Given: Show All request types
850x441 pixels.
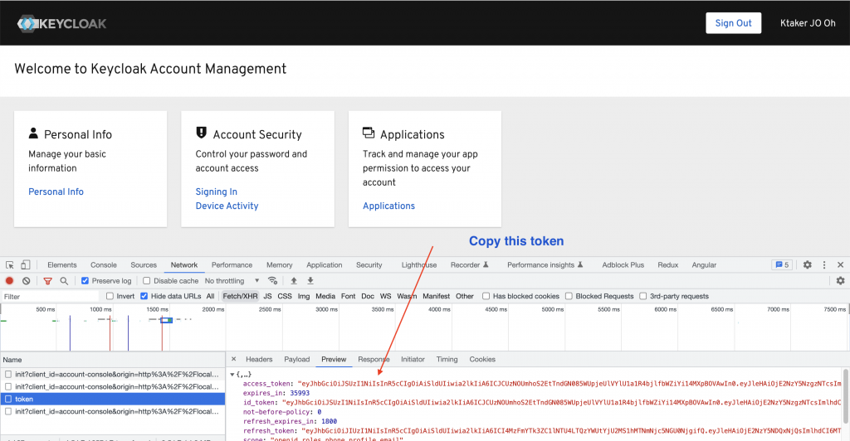Looking at the screenshot, I should click(x=210, y=296).
